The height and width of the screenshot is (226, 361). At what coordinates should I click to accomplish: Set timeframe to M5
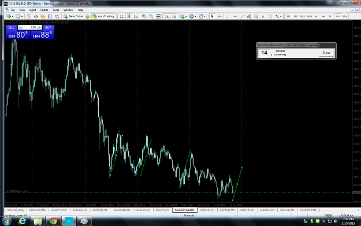295,16
